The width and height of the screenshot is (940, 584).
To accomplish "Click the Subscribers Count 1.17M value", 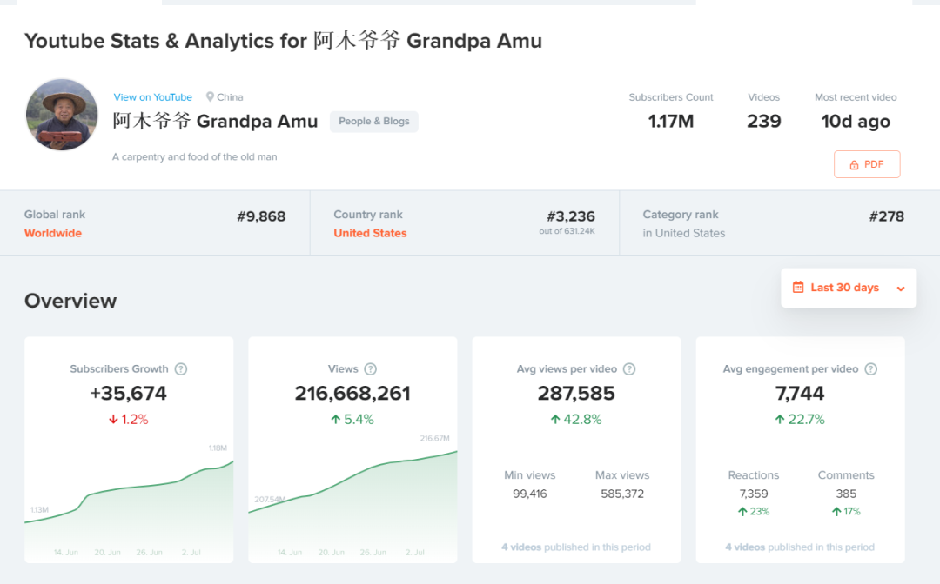I will click(x=671, y=122).
